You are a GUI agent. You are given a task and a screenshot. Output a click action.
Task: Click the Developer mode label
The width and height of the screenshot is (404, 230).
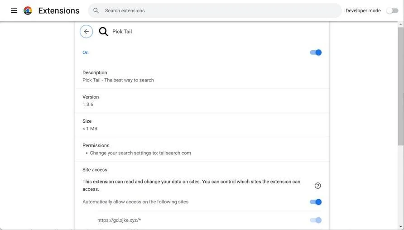pyautogui.click(x=363, y=10)
